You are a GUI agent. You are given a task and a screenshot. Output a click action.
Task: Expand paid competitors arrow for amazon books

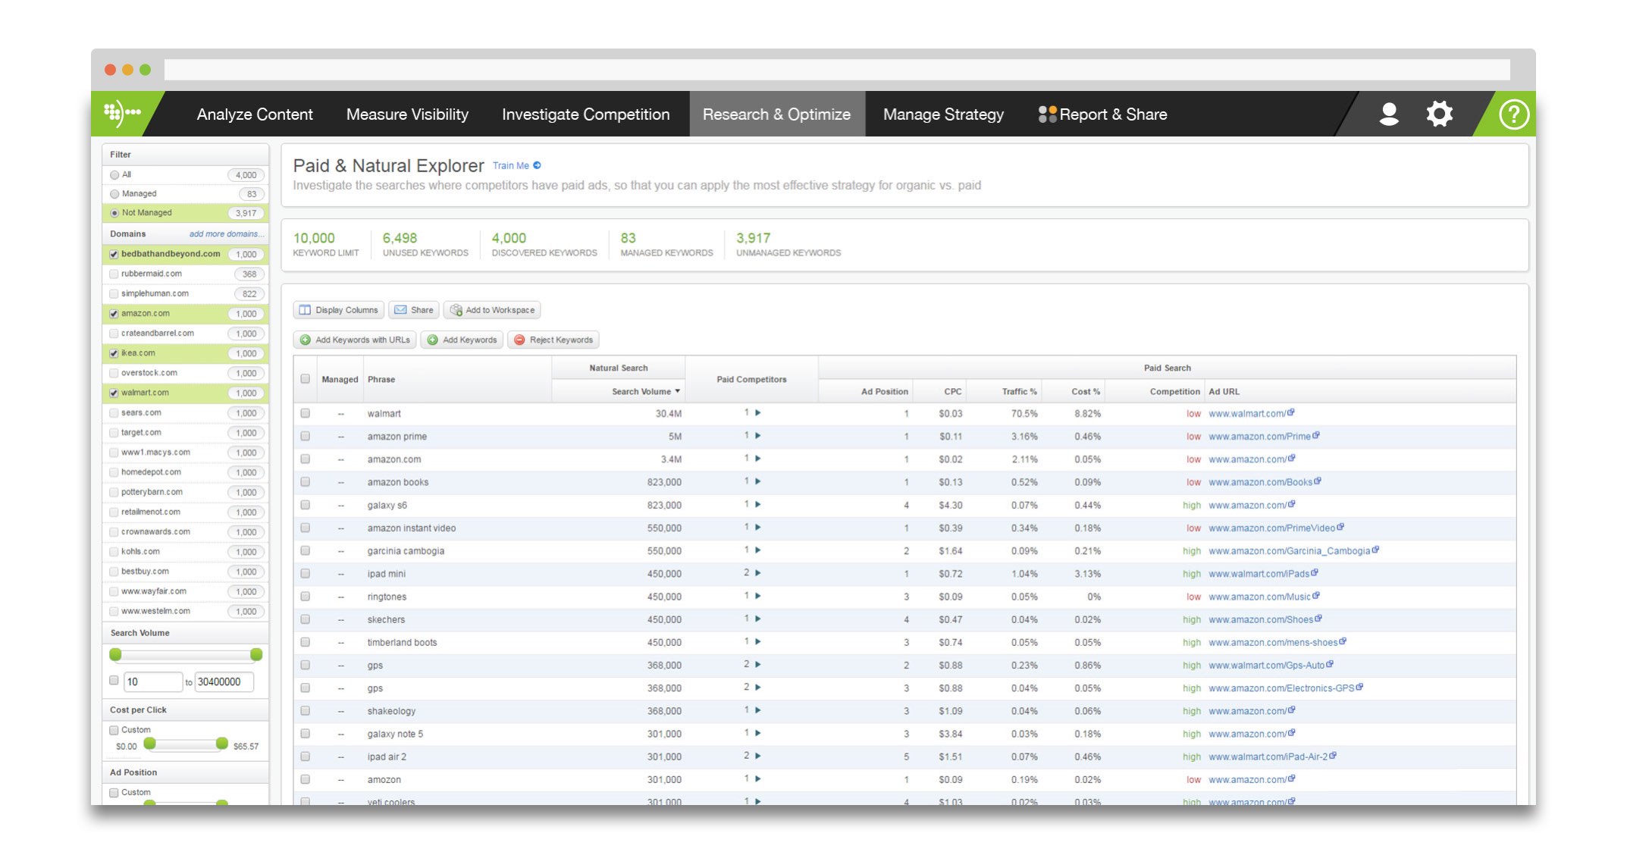pos(757,481)
